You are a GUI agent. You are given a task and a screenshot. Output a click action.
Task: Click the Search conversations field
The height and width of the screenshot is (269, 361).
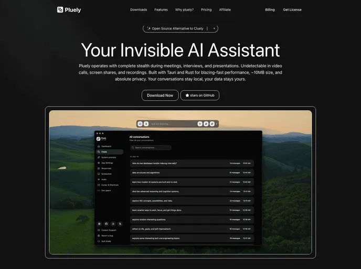click(x=151, y=148)
